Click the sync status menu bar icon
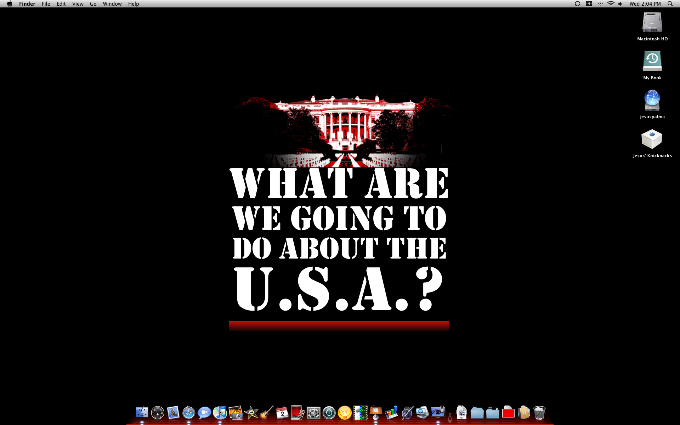The image size is (680, 425). (577, 4)
